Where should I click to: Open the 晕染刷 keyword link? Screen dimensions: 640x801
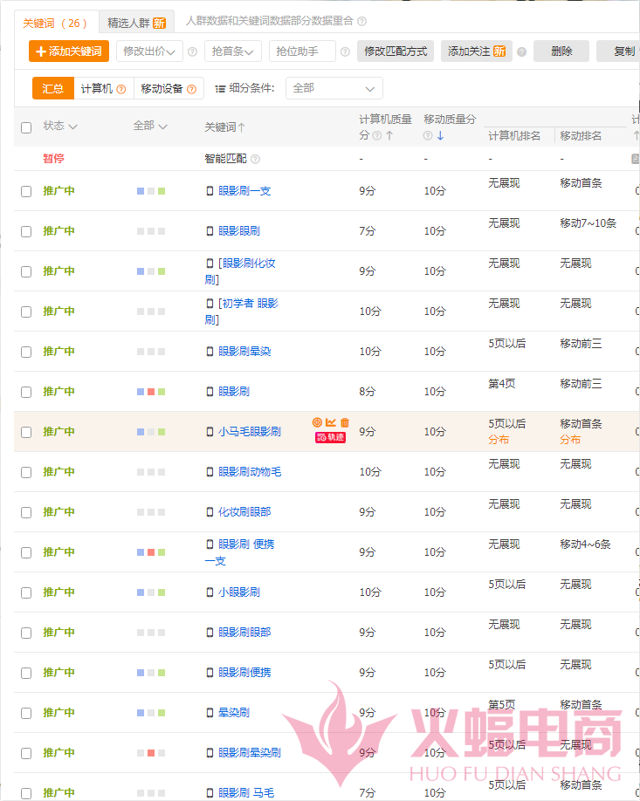click(x=233, y=713)
